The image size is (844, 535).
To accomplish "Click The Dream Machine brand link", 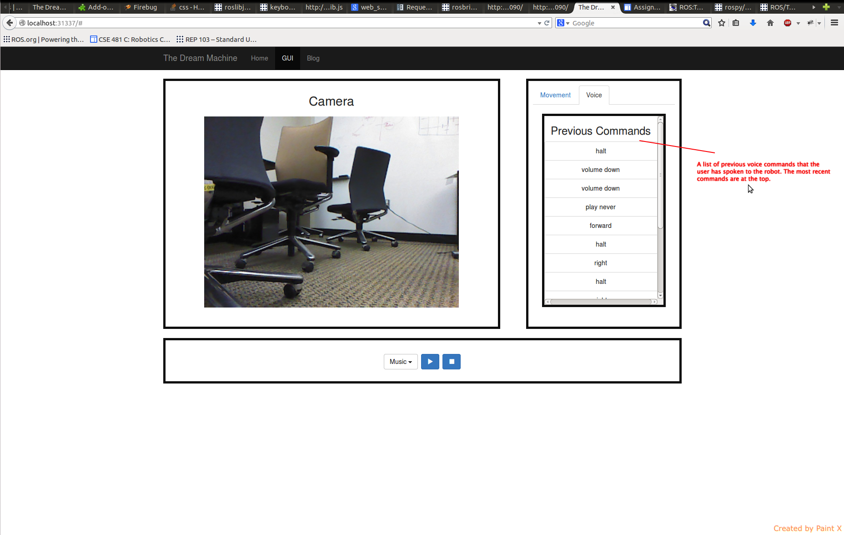I will 200,58.
